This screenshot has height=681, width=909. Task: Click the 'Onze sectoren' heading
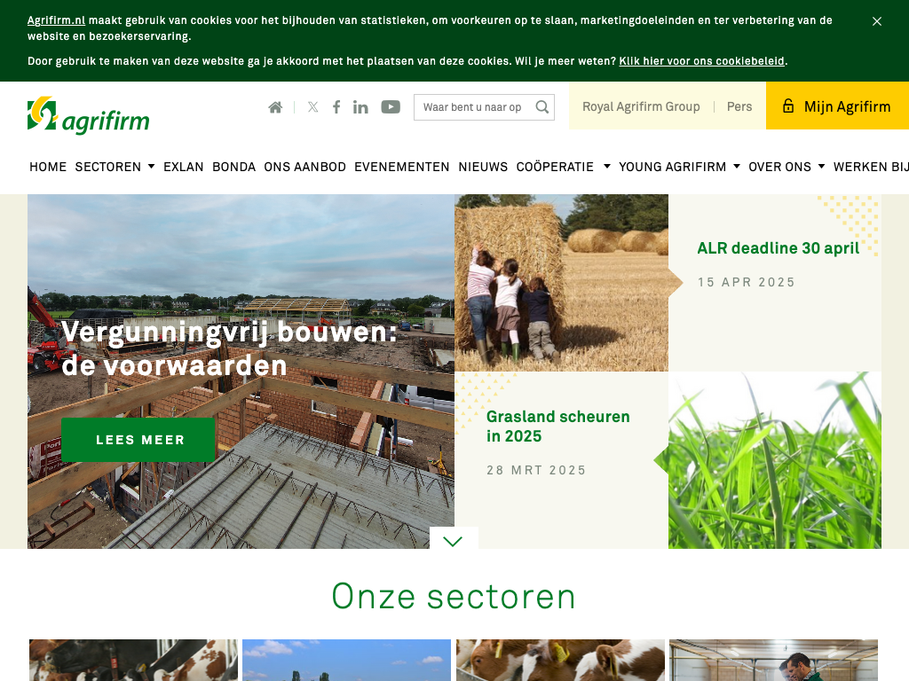click(x=454, y=597)
